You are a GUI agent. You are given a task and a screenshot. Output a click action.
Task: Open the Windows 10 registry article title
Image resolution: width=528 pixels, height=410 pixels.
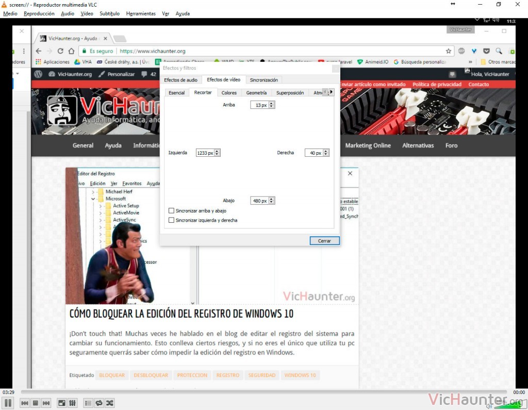pos(181,314)
